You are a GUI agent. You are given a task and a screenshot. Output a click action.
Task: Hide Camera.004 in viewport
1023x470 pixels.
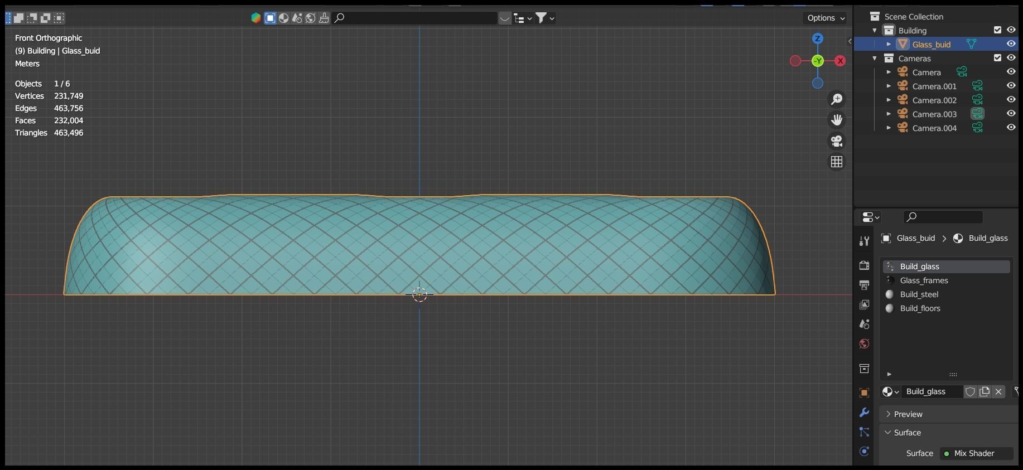point(1011,128)
